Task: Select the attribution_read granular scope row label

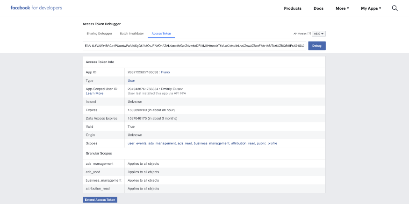Action: (x=98, y=189)
